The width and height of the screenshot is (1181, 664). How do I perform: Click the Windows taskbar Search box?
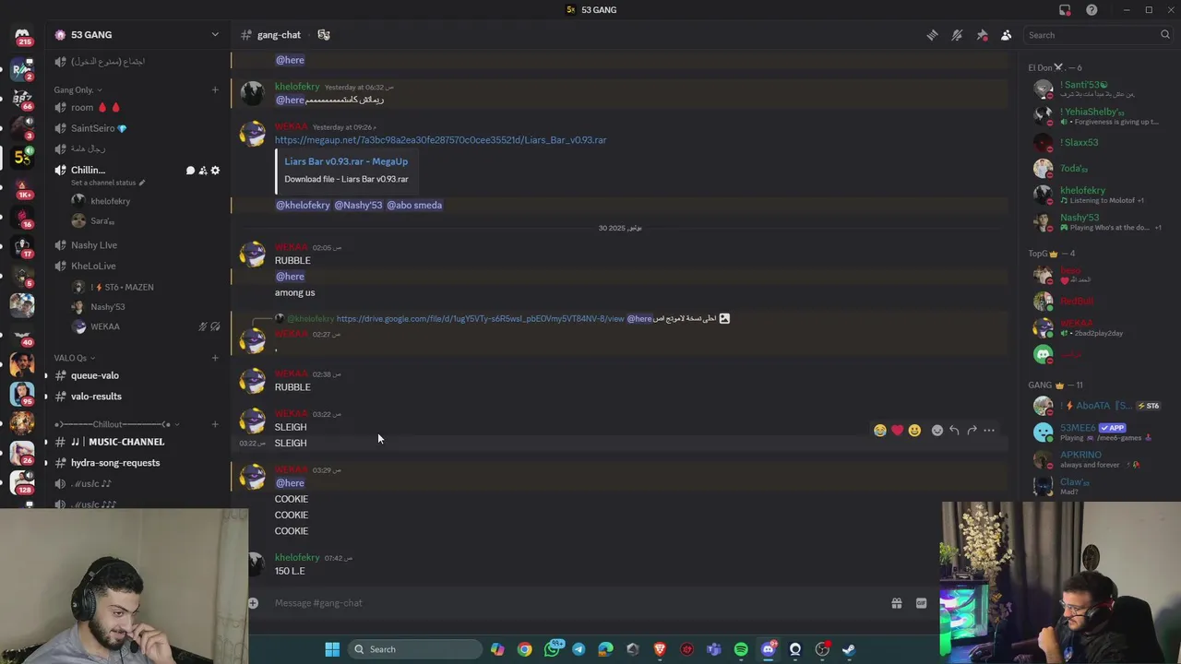click(415, 649)
